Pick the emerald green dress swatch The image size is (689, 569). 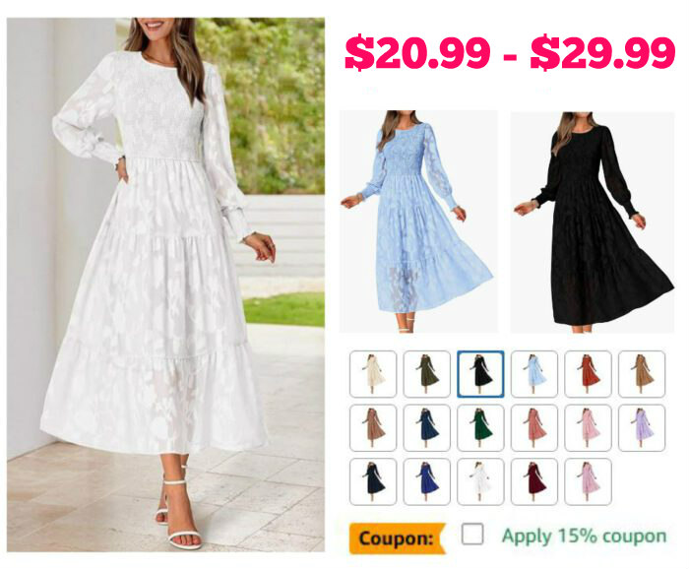480,428
